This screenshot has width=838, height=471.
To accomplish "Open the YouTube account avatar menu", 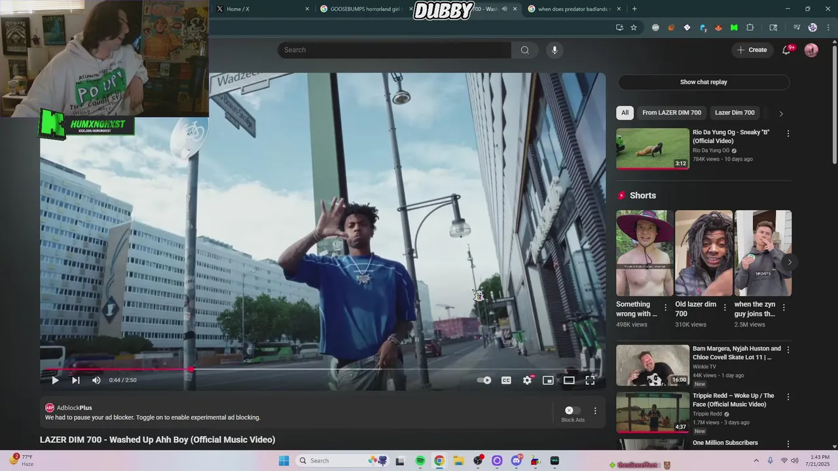I will 811,50.
